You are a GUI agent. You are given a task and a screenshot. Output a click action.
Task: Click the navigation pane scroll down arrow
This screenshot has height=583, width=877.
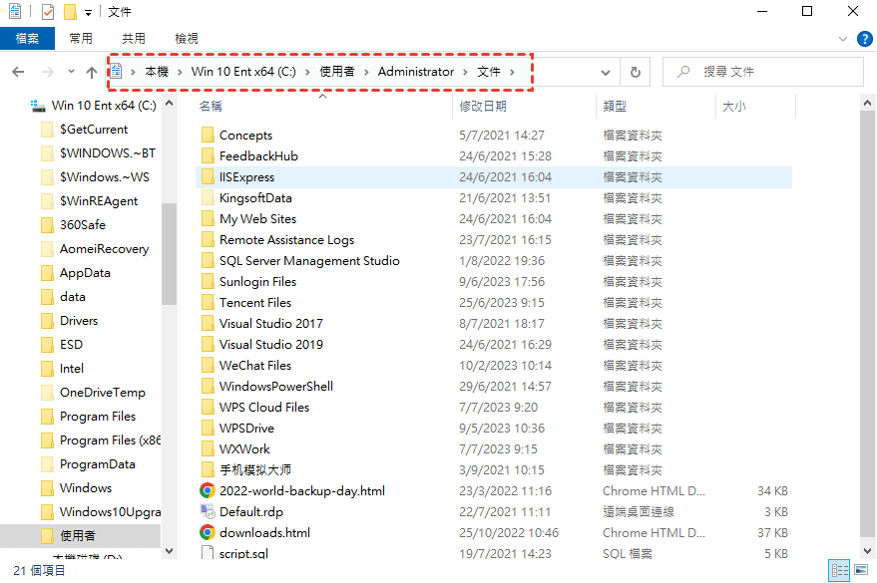point(170,550)
